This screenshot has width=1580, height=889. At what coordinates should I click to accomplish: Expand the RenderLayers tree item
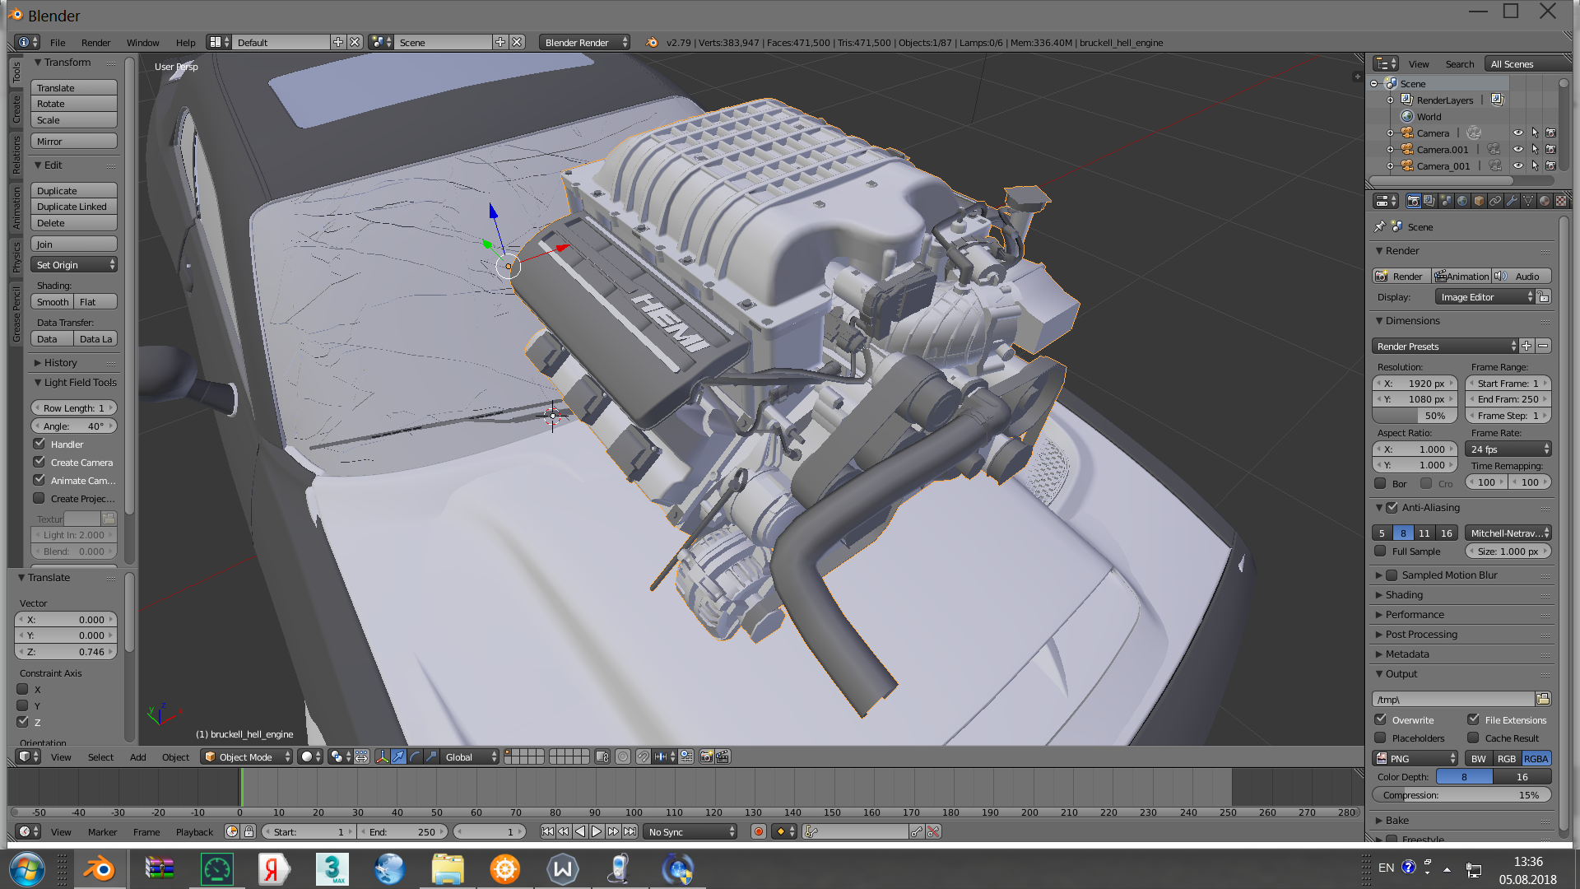pyautogui.click(x=1390, y=100)
